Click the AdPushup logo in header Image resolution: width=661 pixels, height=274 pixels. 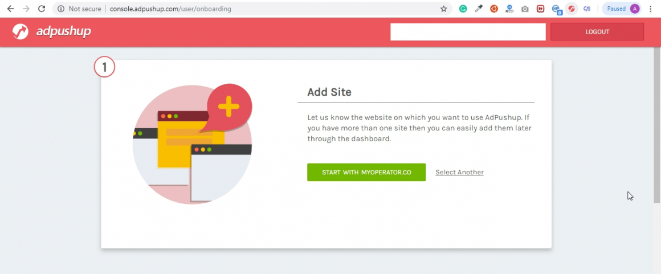(51, 31)
